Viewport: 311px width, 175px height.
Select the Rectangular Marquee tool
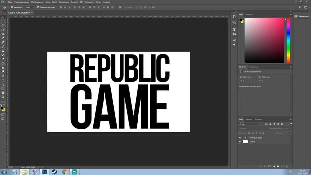[x=3, y=21]
